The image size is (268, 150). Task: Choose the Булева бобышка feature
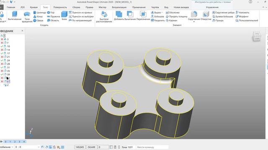click(222, 17)
